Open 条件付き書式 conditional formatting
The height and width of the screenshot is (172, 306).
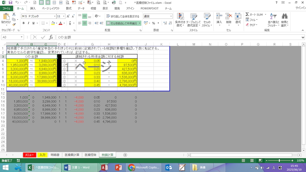(180, 20)
